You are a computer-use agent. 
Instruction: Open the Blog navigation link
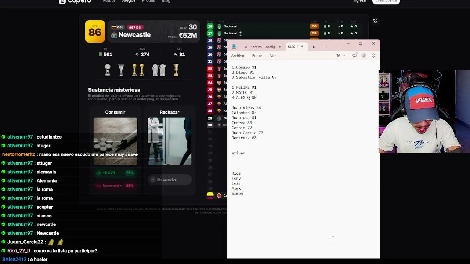(166, 1)
